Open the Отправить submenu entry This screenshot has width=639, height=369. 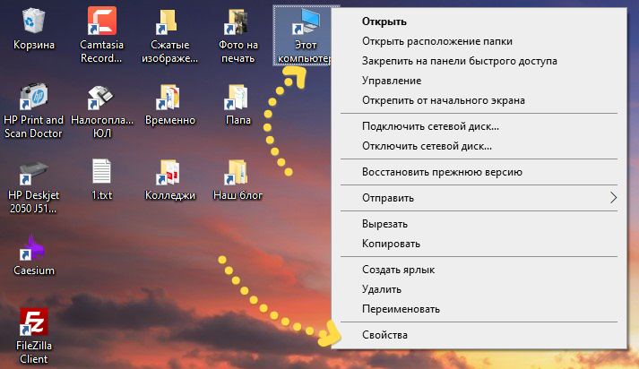coord(479,198)
